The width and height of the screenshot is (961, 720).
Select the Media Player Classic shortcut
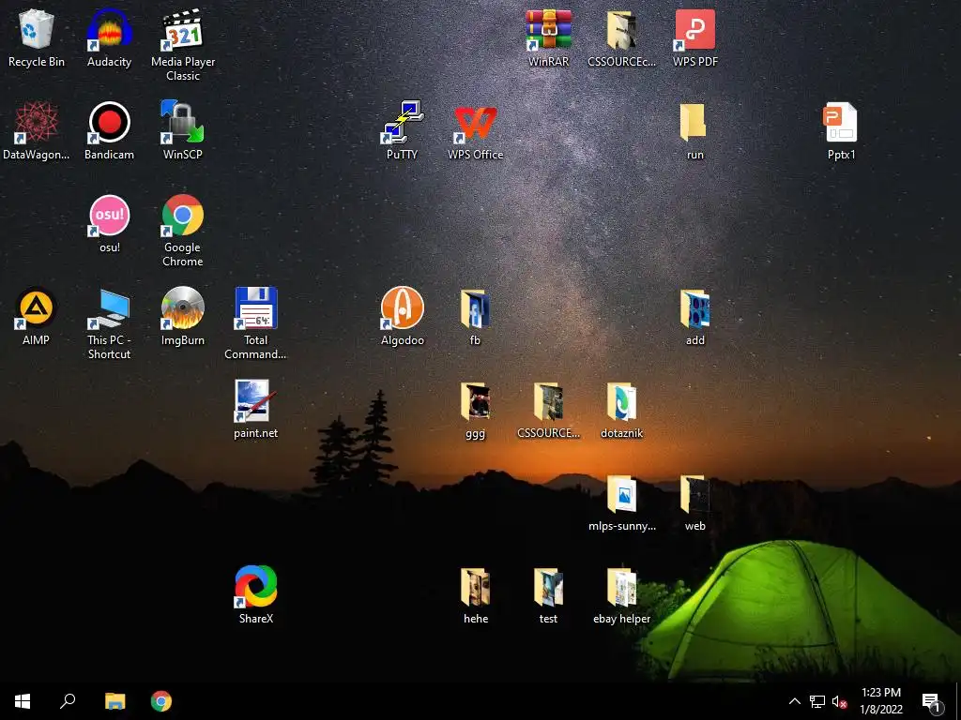(183, 45)
